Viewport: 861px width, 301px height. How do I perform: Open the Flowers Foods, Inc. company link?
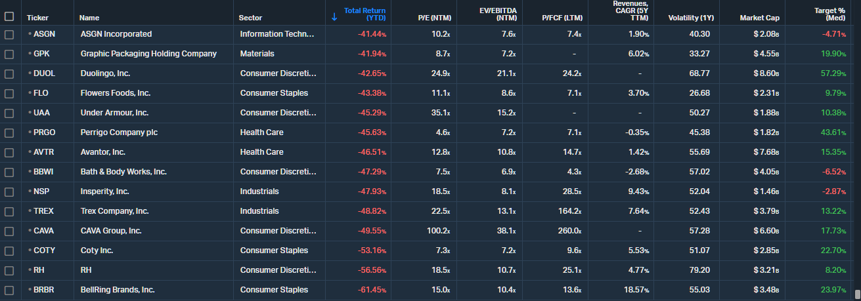coord(115,93)
